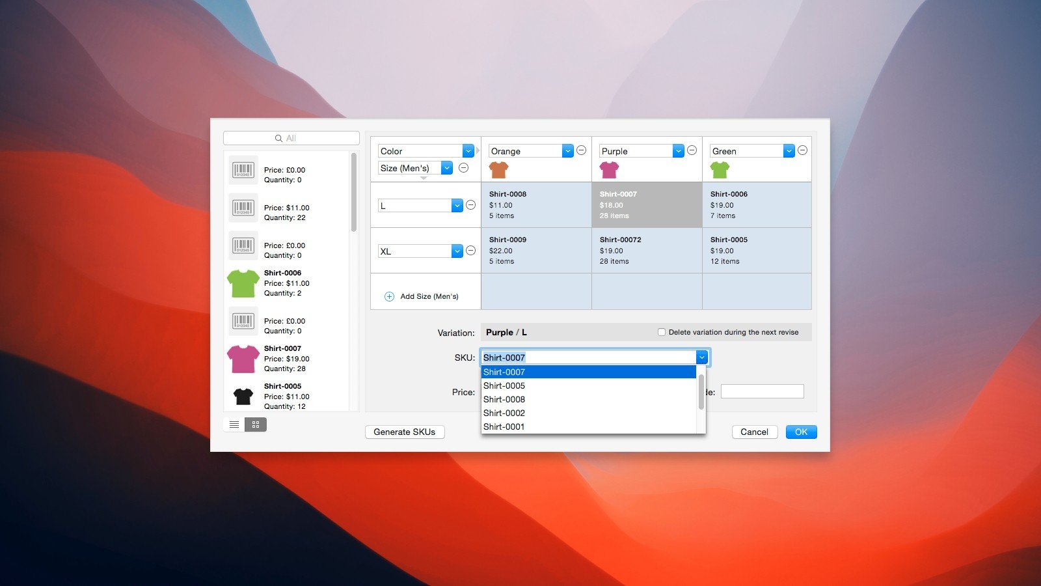Image resolution: width=1041 pixels, height=586 pixels.
Task: Switch to grid view in sidebar
Action: (x=256, y=425)
